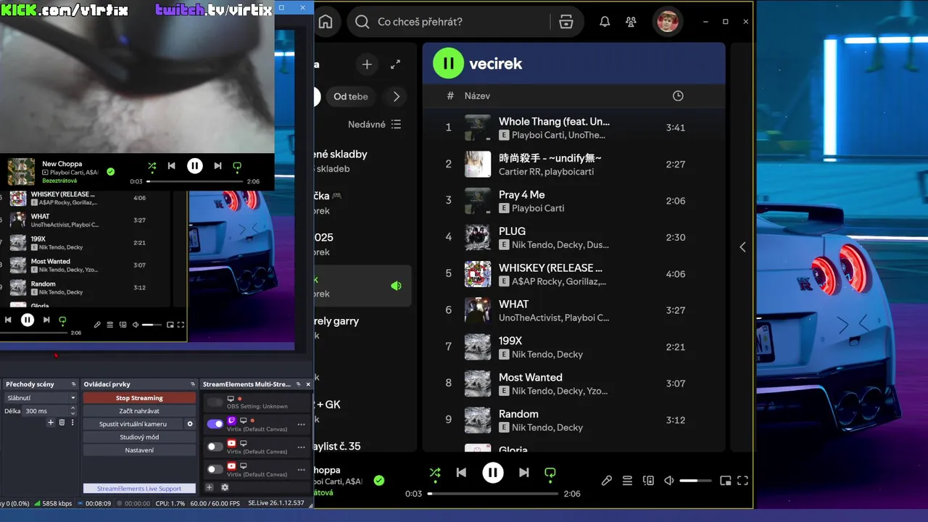Open Spotify notifications bell

click(x=605, y=22)
